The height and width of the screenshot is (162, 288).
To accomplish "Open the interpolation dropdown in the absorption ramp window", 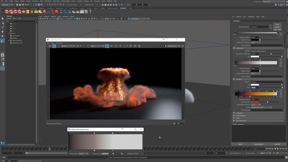I will (83, 153).
